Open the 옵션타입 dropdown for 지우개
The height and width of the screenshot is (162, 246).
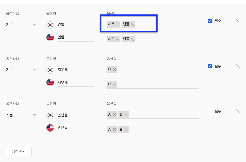(22, 70)
